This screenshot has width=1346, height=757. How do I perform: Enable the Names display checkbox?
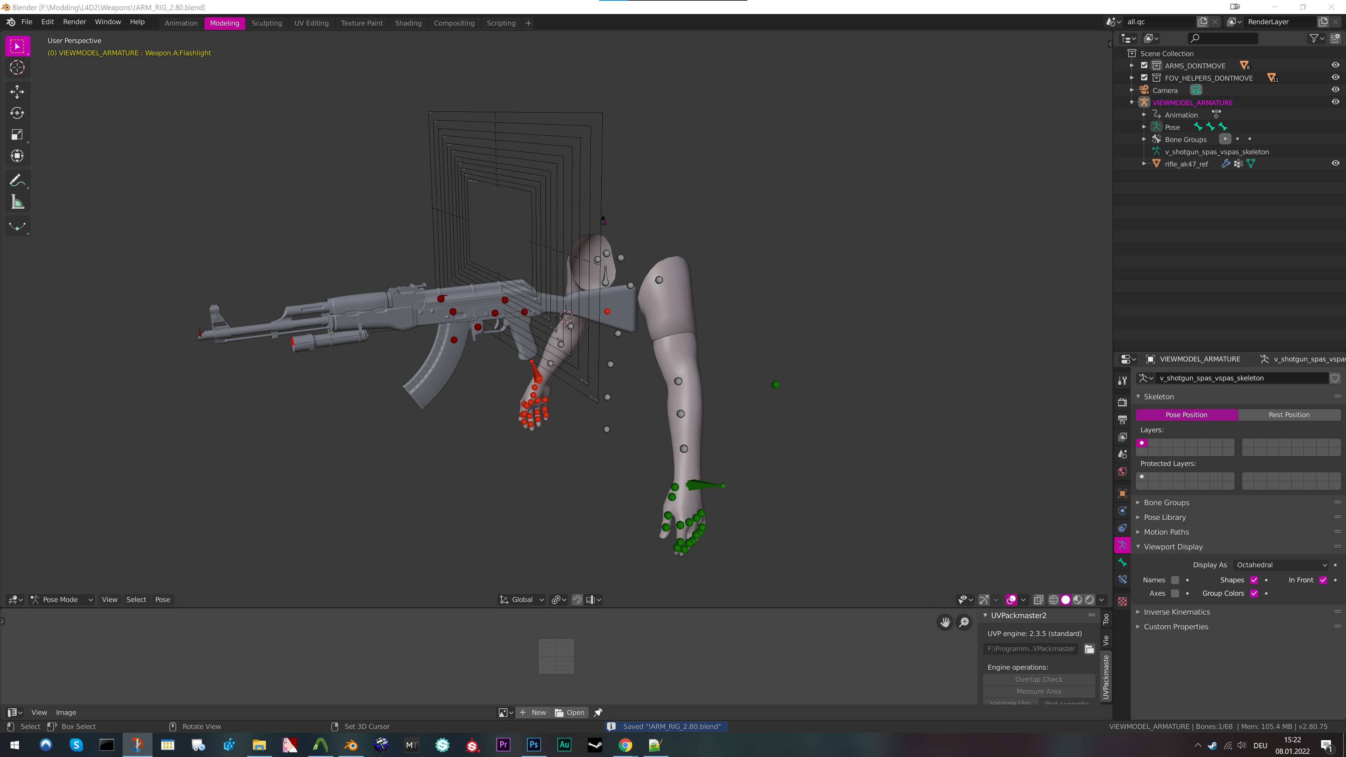tap(1175, 580)
